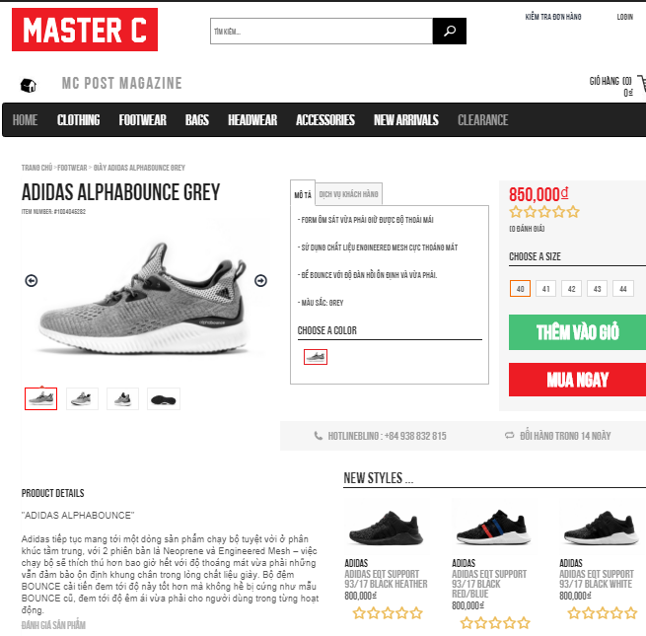Viewport: 646px width, 636px height.
Task: Show previous product image arrow
Action: pyautogui.click(x=32, y=280)
